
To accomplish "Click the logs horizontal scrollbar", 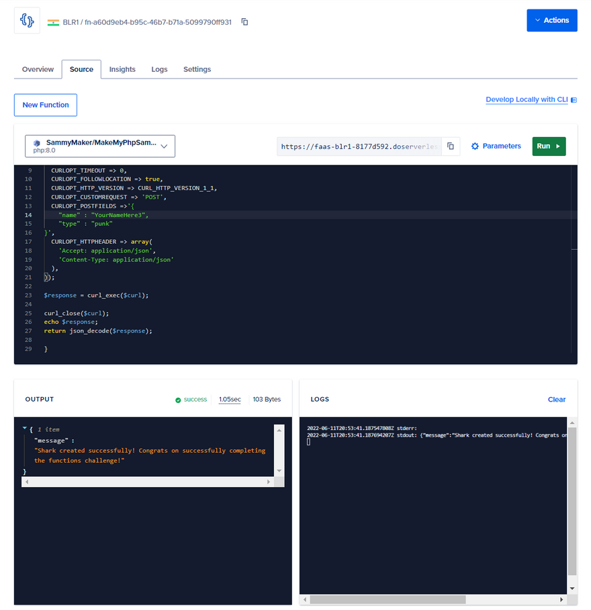I will [x=387, y=599].
